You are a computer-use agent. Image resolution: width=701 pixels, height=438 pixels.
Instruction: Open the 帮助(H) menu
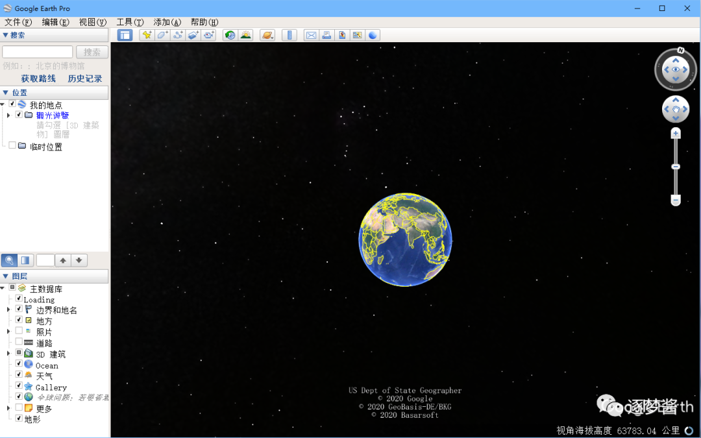pos(204,22)
